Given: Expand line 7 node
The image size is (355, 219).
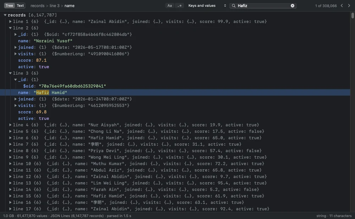Looking at the screenshot, I should 10,144.
